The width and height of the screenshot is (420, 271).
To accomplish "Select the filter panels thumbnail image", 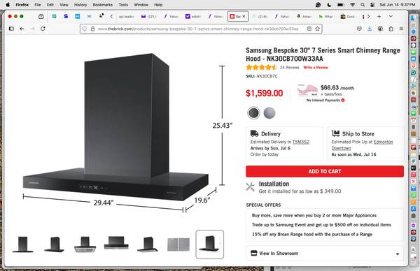I will (x=178, y=244).
